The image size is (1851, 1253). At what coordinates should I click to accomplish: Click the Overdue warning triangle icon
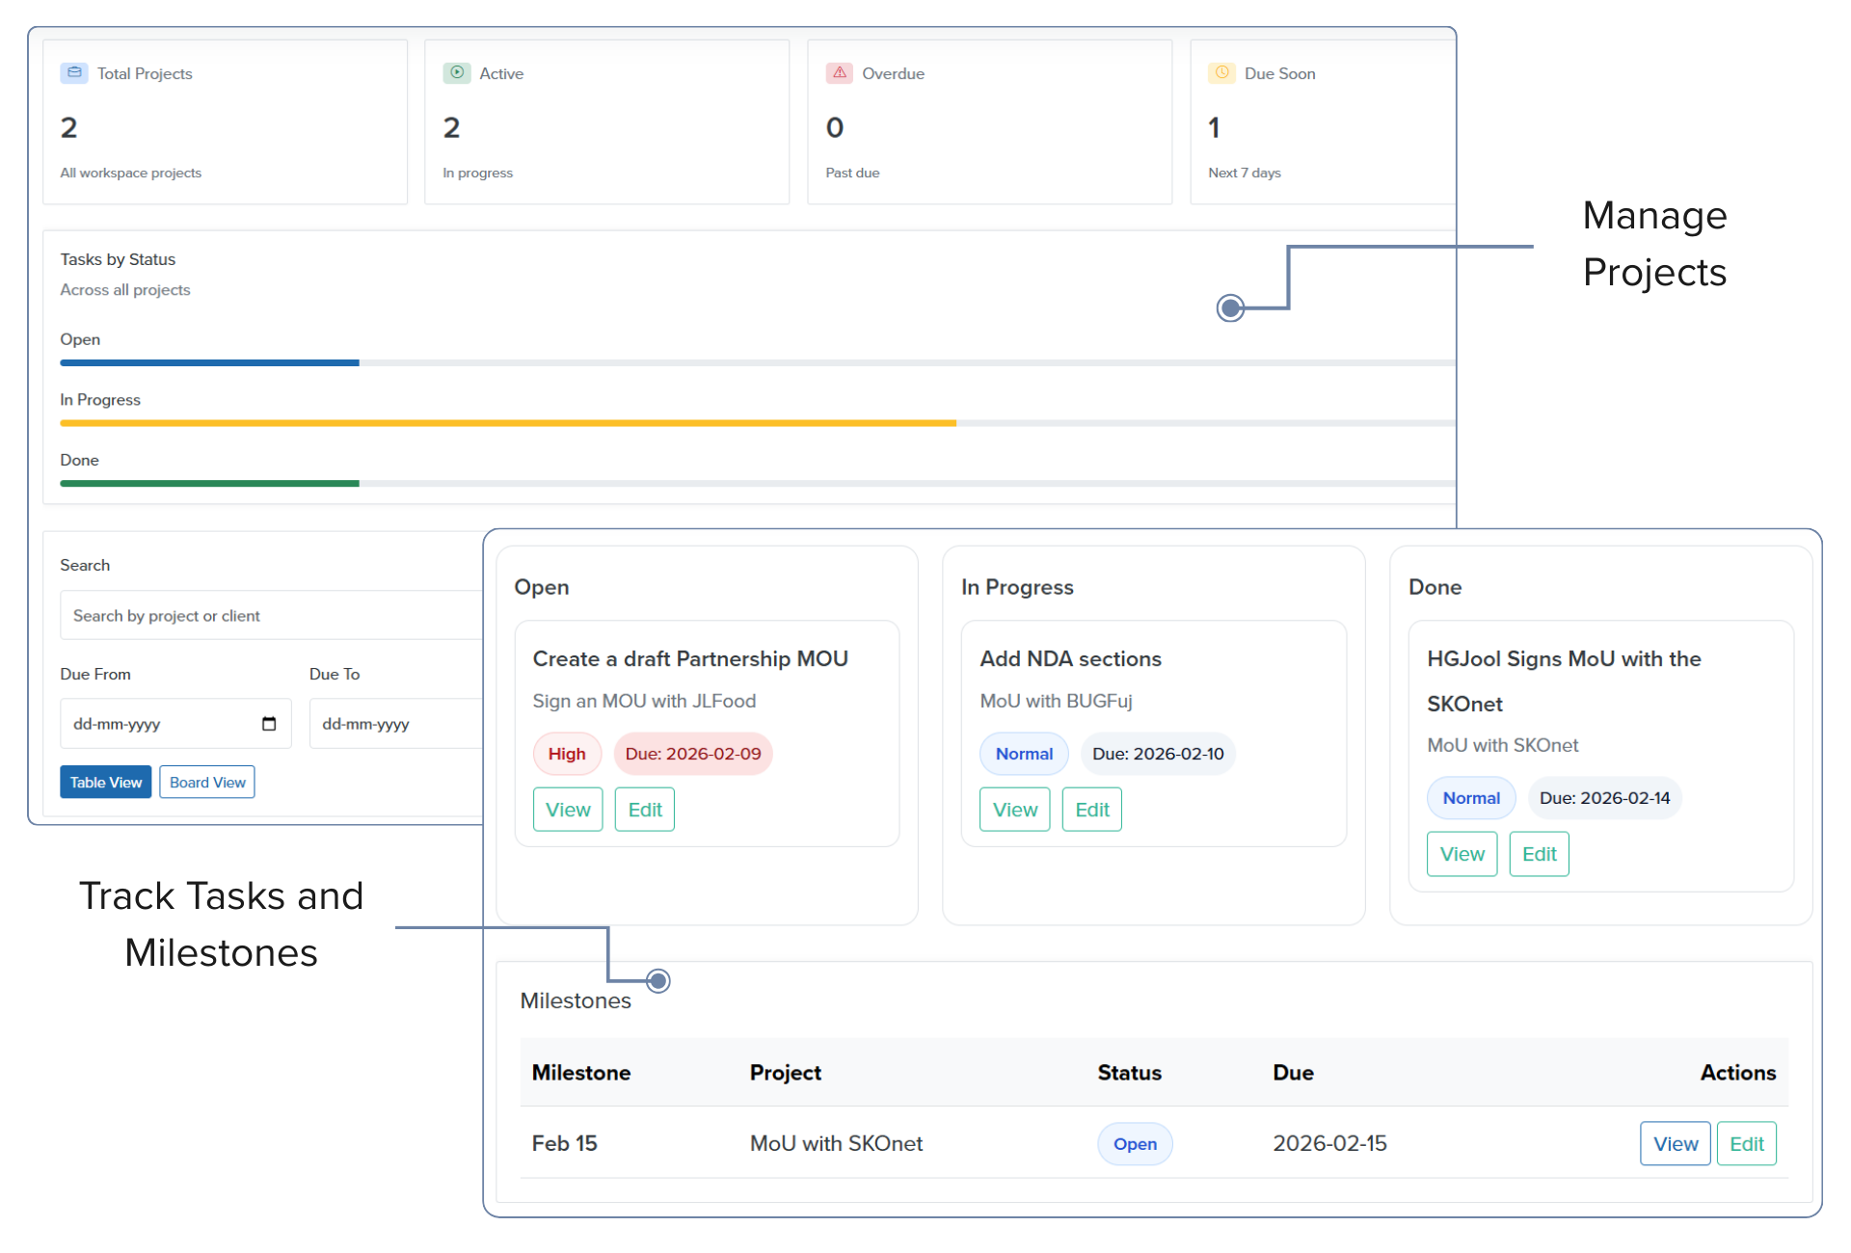(840, 72)
